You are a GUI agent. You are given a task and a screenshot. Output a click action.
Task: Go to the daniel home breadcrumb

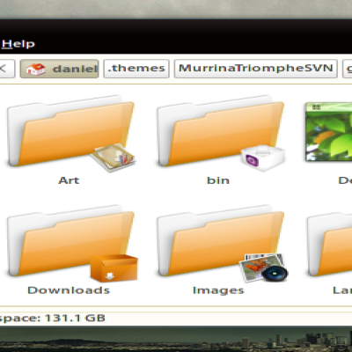[x=59, y=69]
